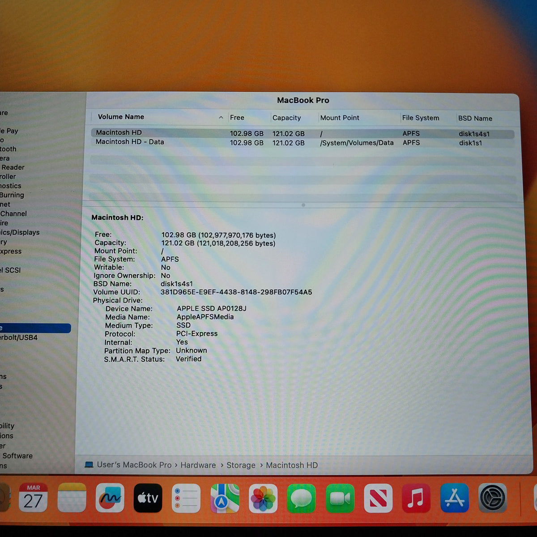Select the Disc Burning sidebar item
Screen dimensions: 537x537
tap(12, 195)
